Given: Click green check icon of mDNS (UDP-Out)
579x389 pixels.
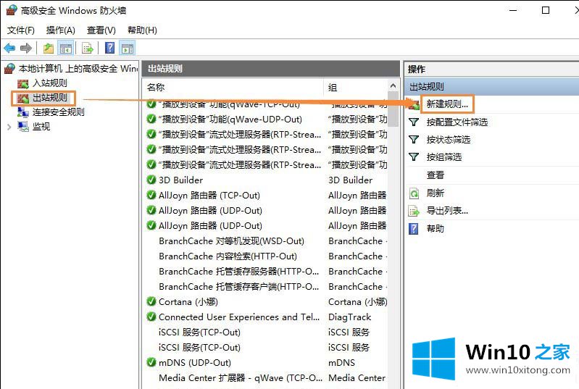Looking at the screenshot, I should (x=151, y=362).
